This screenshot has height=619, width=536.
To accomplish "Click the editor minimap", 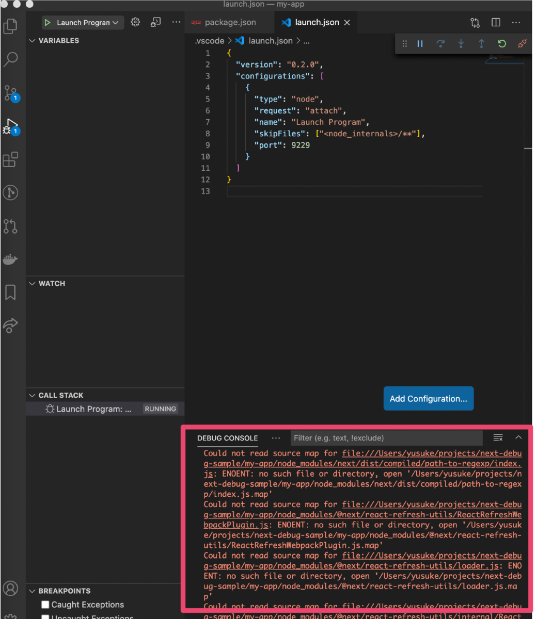I will pyautogui.click(x=505, y=60).
